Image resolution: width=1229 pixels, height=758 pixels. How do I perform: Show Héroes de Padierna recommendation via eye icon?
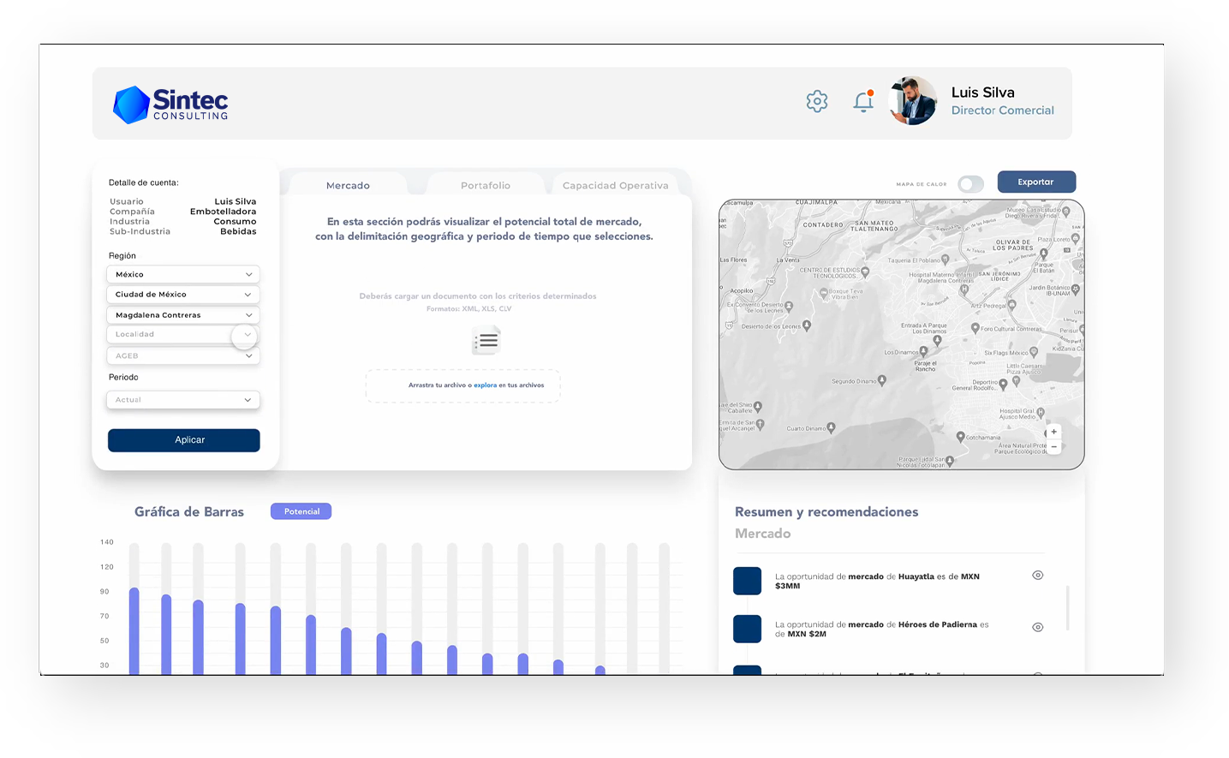pyautogui.click(x=1038, y=628)
